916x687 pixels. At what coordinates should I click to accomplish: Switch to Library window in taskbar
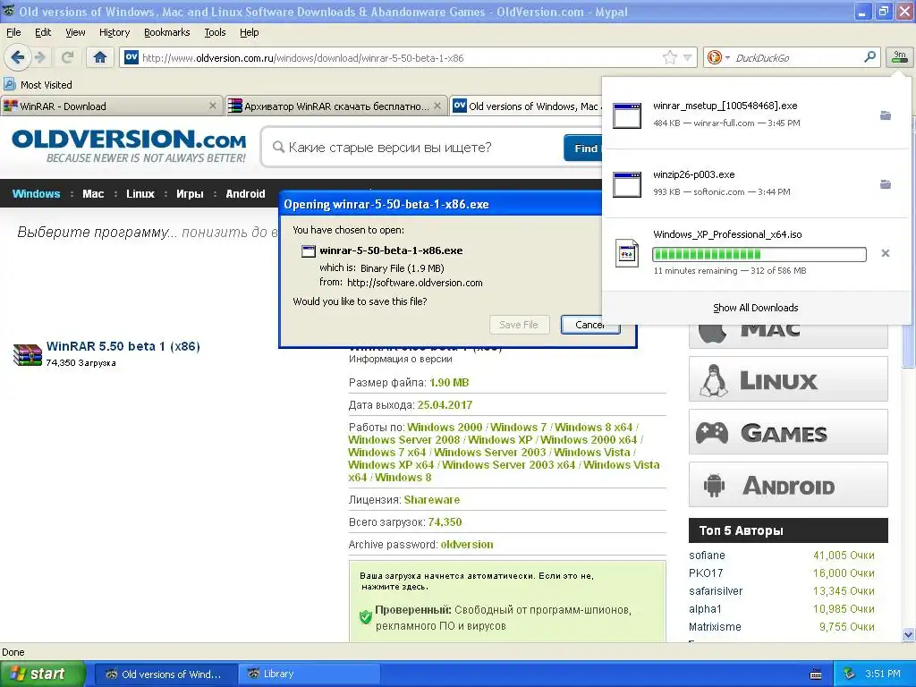click(309, 674)
